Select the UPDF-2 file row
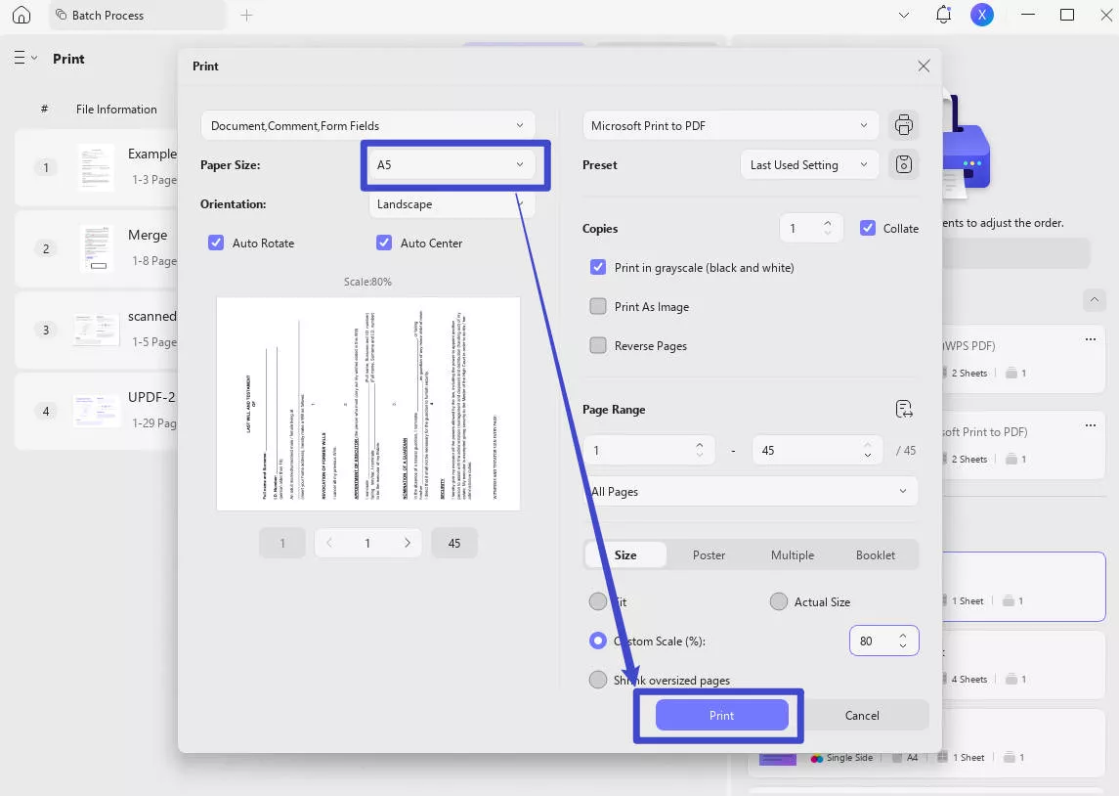Screen dimensions: 1119x796 [x=96, y=411]
